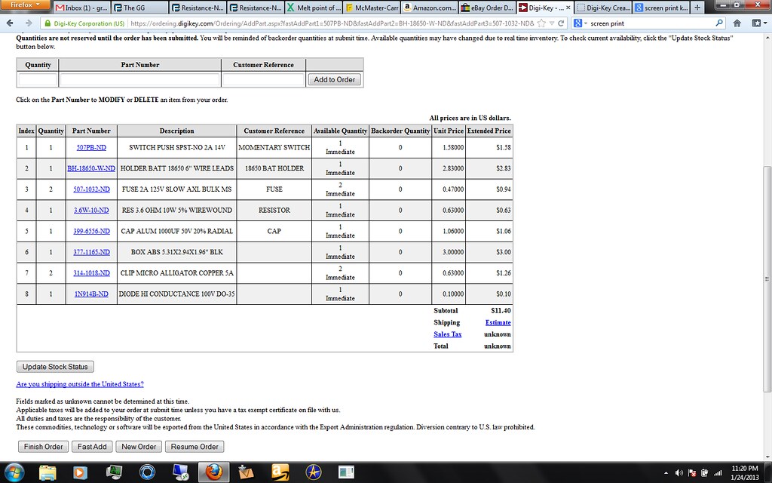Image resolution: width=772 pixels, height=483 pixels.
Task: Start a New Order
Action: pyautogui.click(x=139, y=447)
